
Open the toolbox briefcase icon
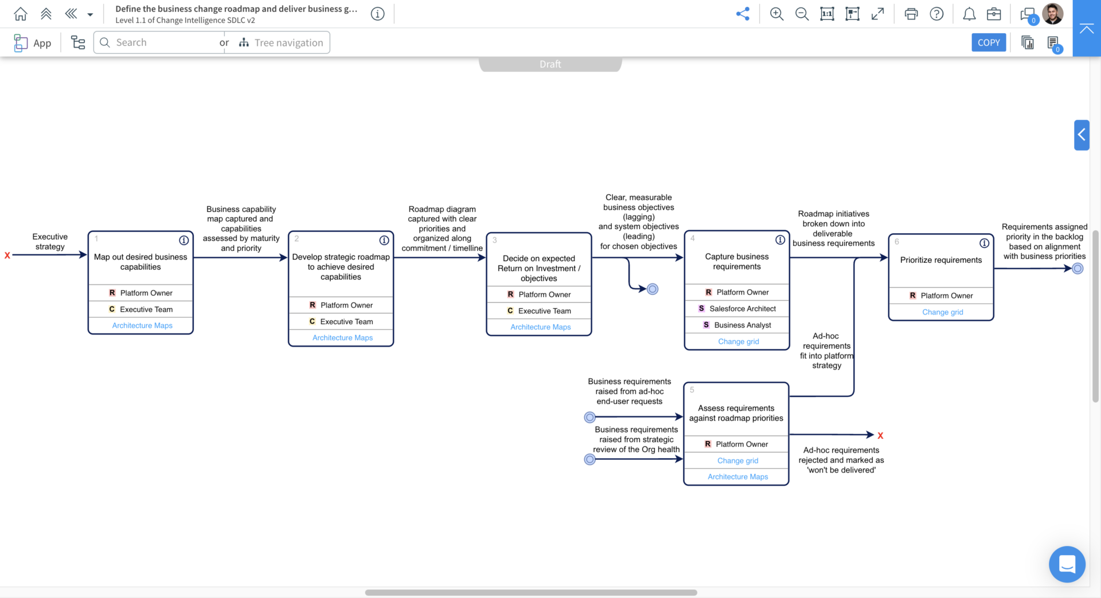pyautogui.click(x=994, y=13)
